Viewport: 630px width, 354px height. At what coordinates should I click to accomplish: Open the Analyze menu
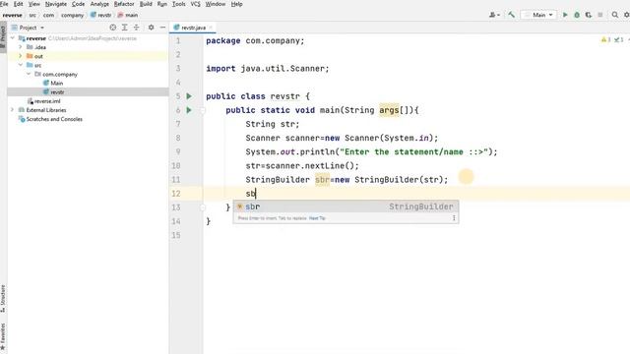tap(99, 4)
